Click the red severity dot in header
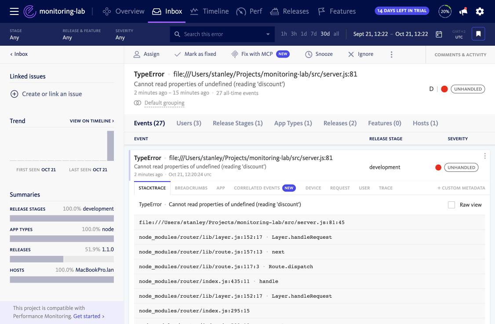 coord(444,89)
